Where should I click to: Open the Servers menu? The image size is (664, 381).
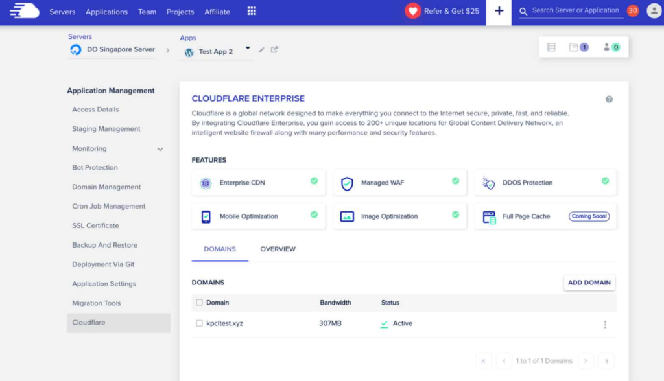pyautogui.click(x=62, y=12)
